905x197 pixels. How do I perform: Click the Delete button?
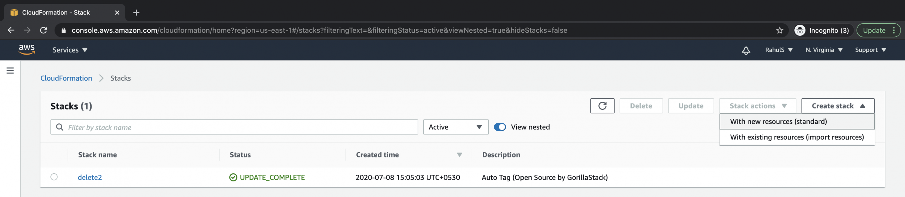pyautogui.click(x=641, y=106)
